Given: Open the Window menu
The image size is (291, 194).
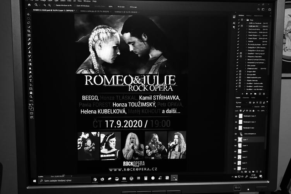Looking at the screenshot, I should (87, 1).
